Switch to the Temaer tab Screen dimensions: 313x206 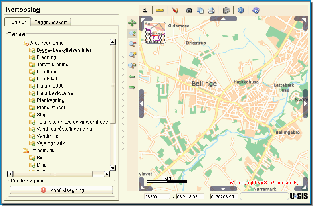(18, 22)
